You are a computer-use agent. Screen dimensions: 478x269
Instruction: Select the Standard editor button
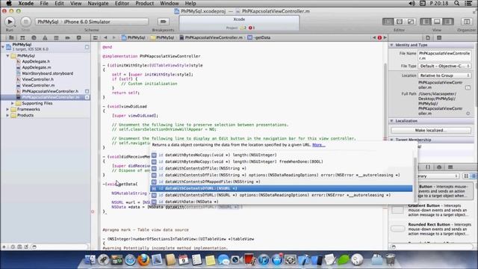coord(388,22)
